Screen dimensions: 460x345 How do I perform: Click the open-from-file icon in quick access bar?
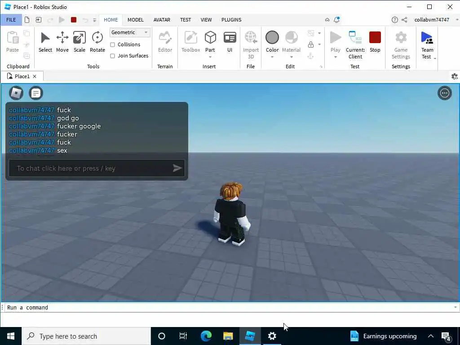pos(39,20)
